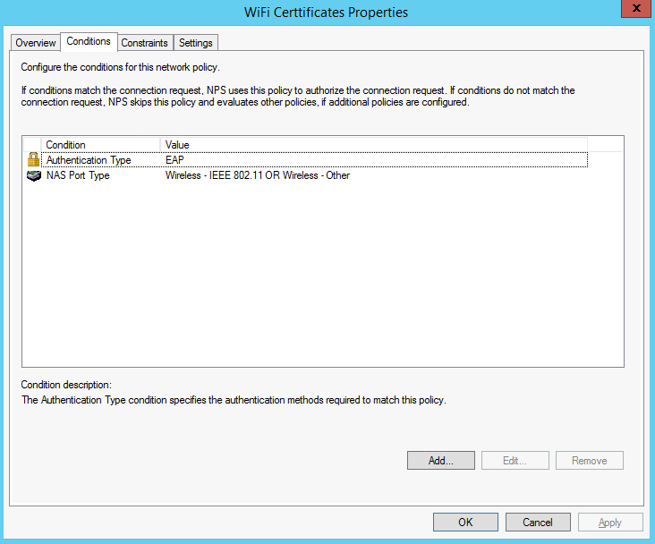Click the Wireless - IEEE 802.11 OR Wireless - Other value

coord(258,175)
